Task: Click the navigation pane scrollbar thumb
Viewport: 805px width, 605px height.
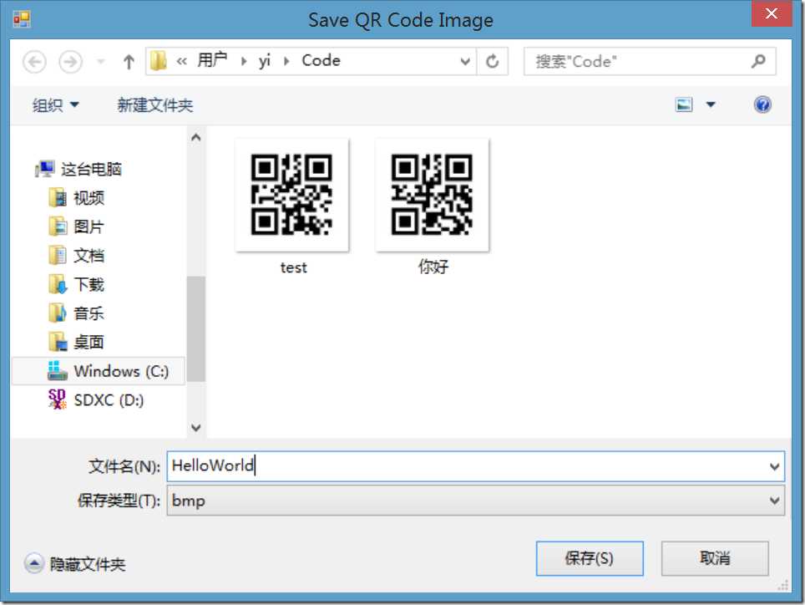Action: [x=195, y=328]
